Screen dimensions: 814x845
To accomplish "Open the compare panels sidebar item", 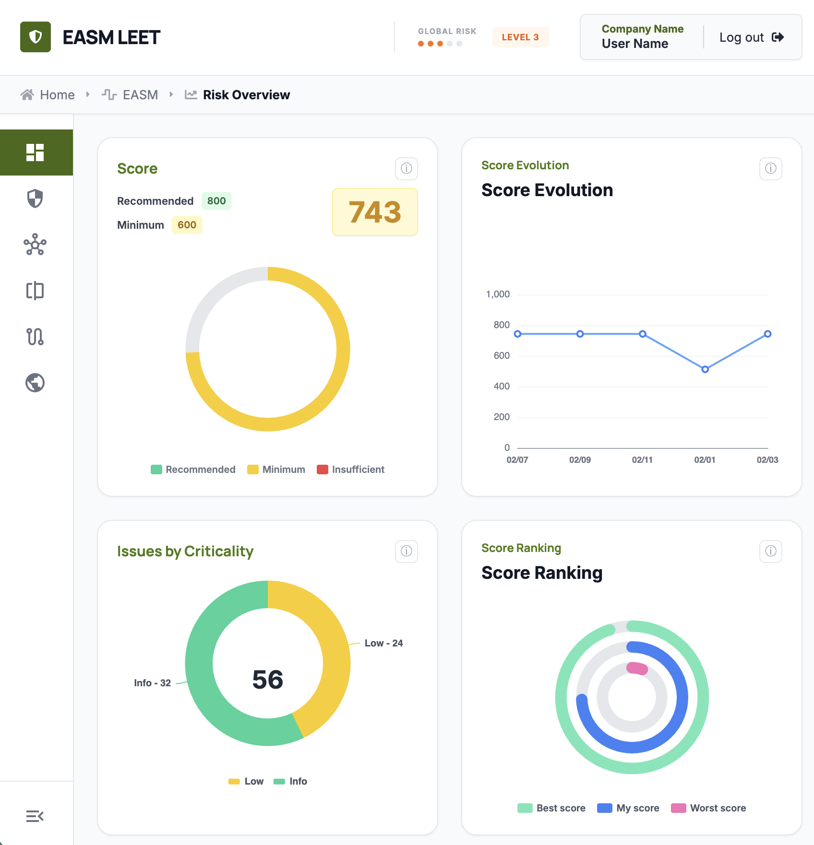I will (x=35, y=291).
